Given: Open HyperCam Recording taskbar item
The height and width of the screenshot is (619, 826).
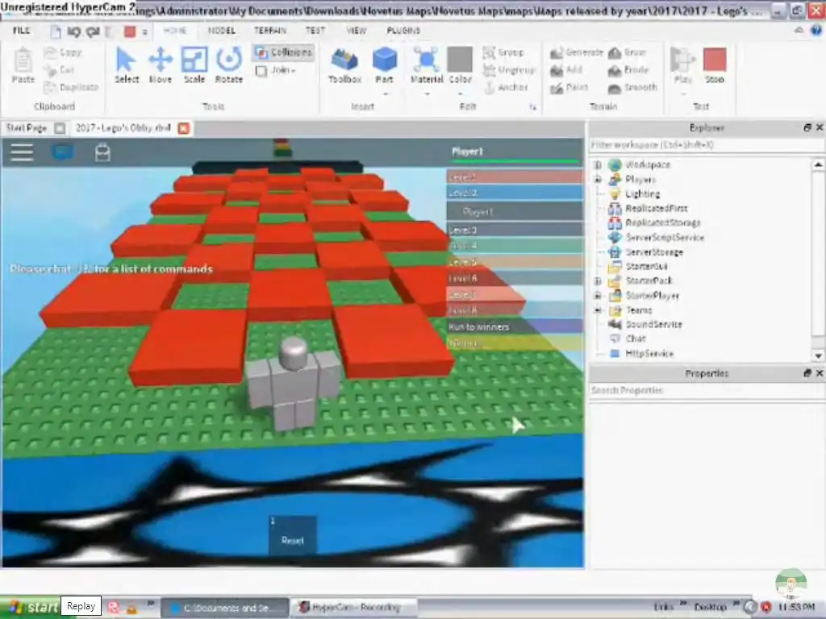Looking at the screenshot, I should point(353,608).
